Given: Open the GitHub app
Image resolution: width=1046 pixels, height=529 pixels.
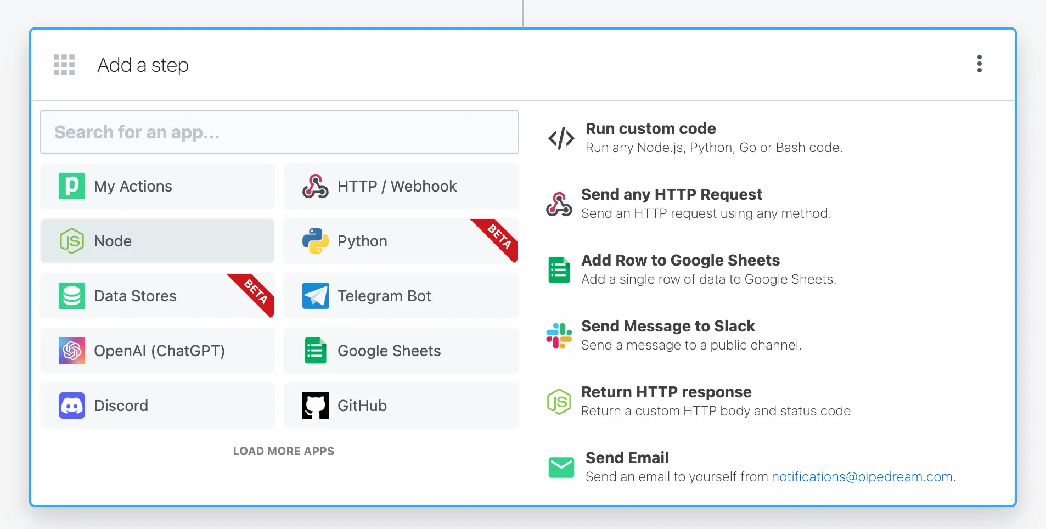Looking at the screenshot, I should (401, 405).
